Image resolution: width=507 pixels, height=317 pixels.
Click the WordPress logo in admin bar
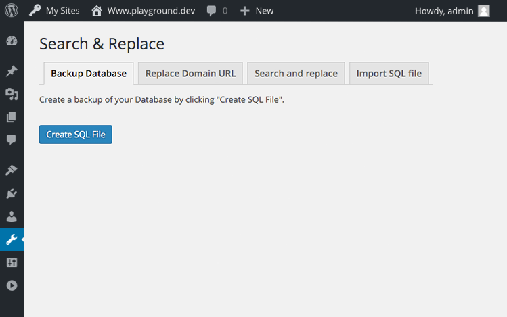(x=12, y=11)
